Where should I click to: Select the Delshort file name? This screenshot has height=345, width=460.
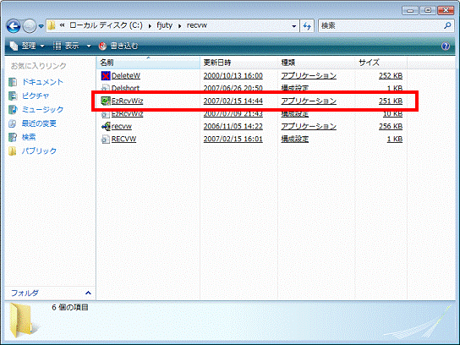[x=125, y=87]
